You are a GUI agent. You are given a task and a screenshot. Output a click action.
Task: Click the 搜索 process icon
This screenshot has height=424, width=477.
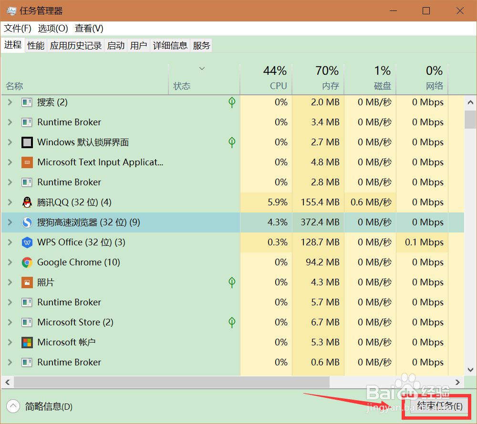27,102
